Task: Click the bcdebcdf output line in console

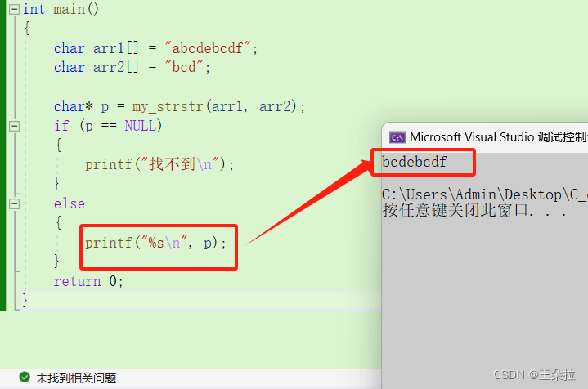Action: coord(415,163)
